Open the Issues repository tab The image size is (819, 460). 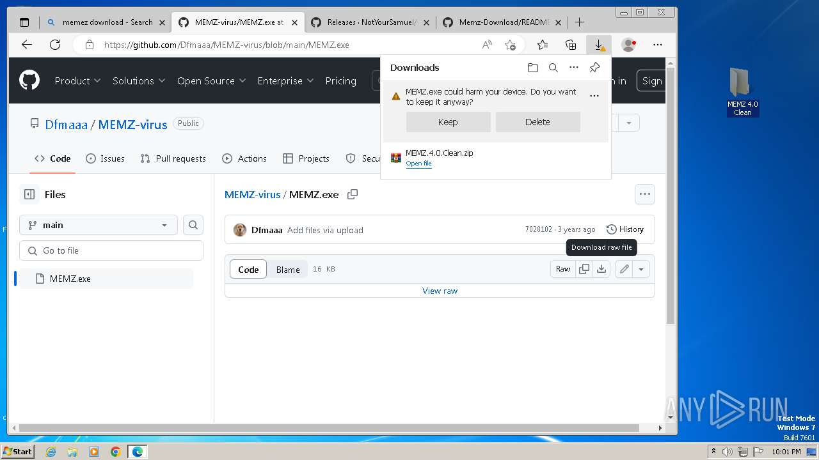[105, 158]
